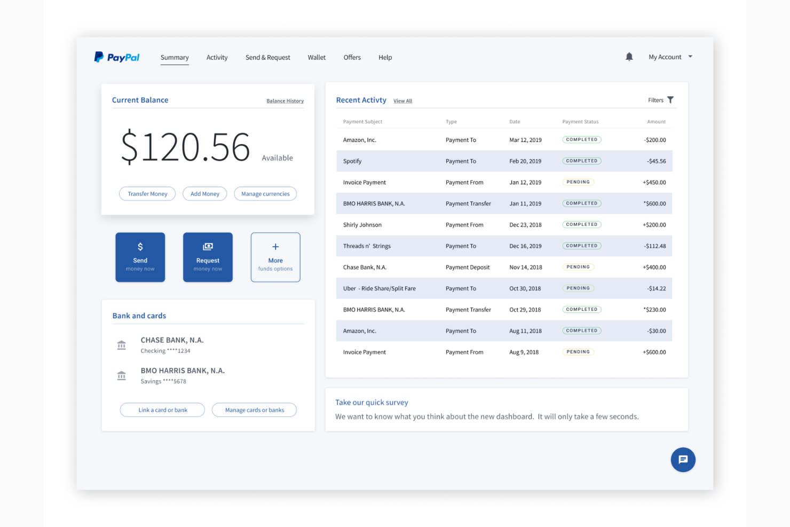Click the Date column header
This screenshot has height=527, width=790.
515,122
